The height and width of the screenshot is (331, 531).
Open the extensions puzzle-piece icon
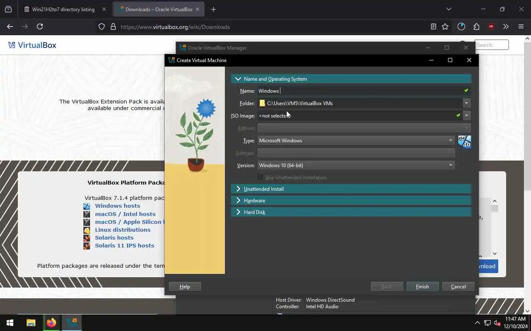(x=476, y=26)
